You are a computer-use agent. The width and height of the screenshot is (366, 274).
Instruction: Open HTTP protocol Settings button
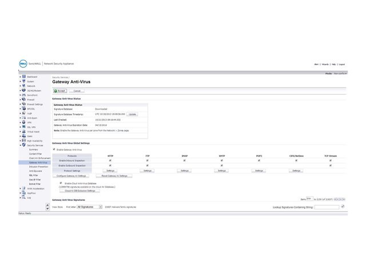point(110,171)
